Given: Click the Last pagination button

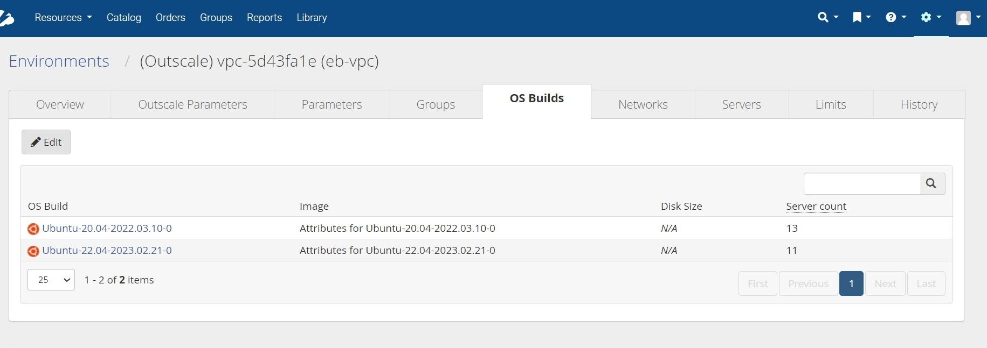Looking at the screenshot, I should [x=926, y=283].
